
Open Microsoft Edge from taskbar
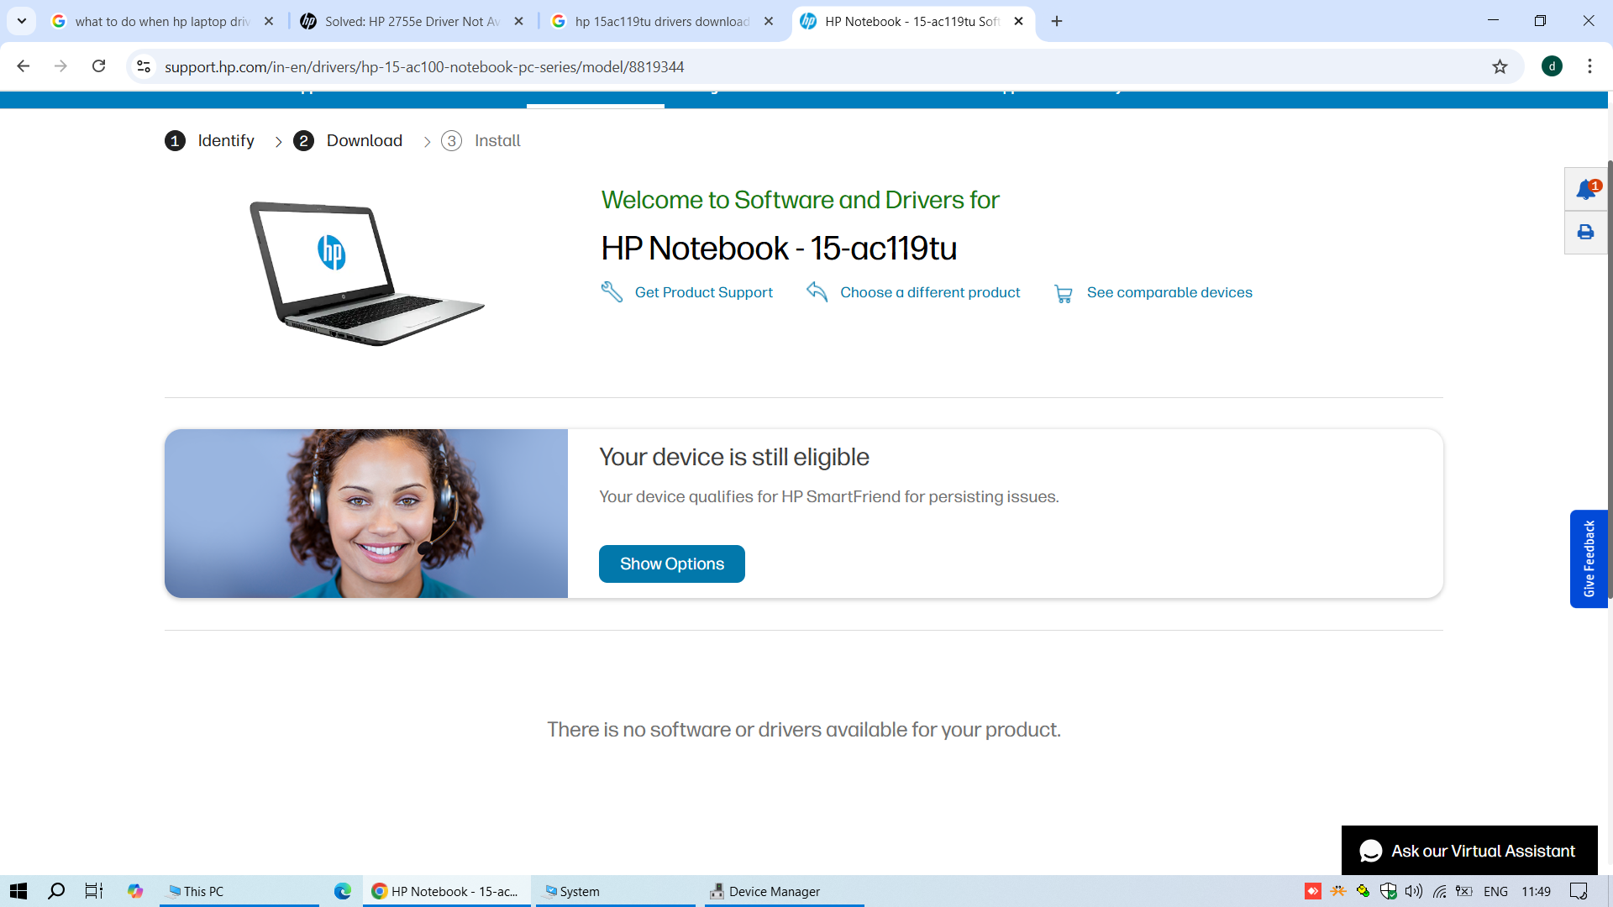[x=343, y=891]
